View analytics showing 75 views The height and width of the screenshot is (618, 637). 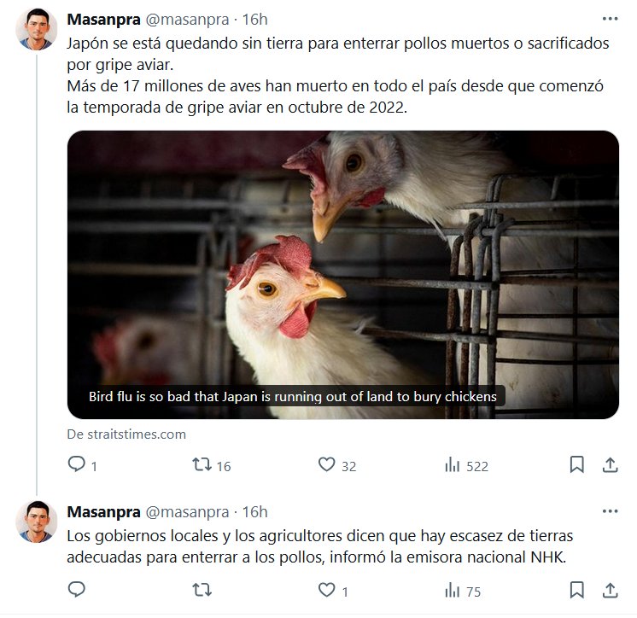click(462, 591)
